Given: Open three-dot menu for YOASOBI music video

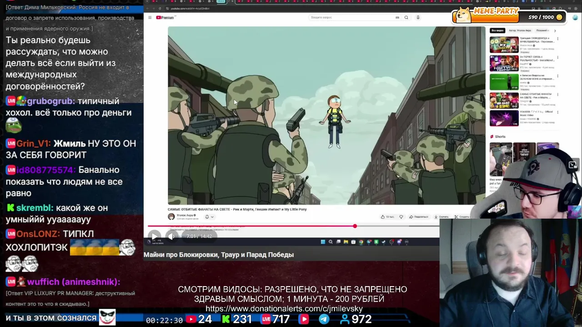Looking at the screenshot, I should [x=558, y=113].
